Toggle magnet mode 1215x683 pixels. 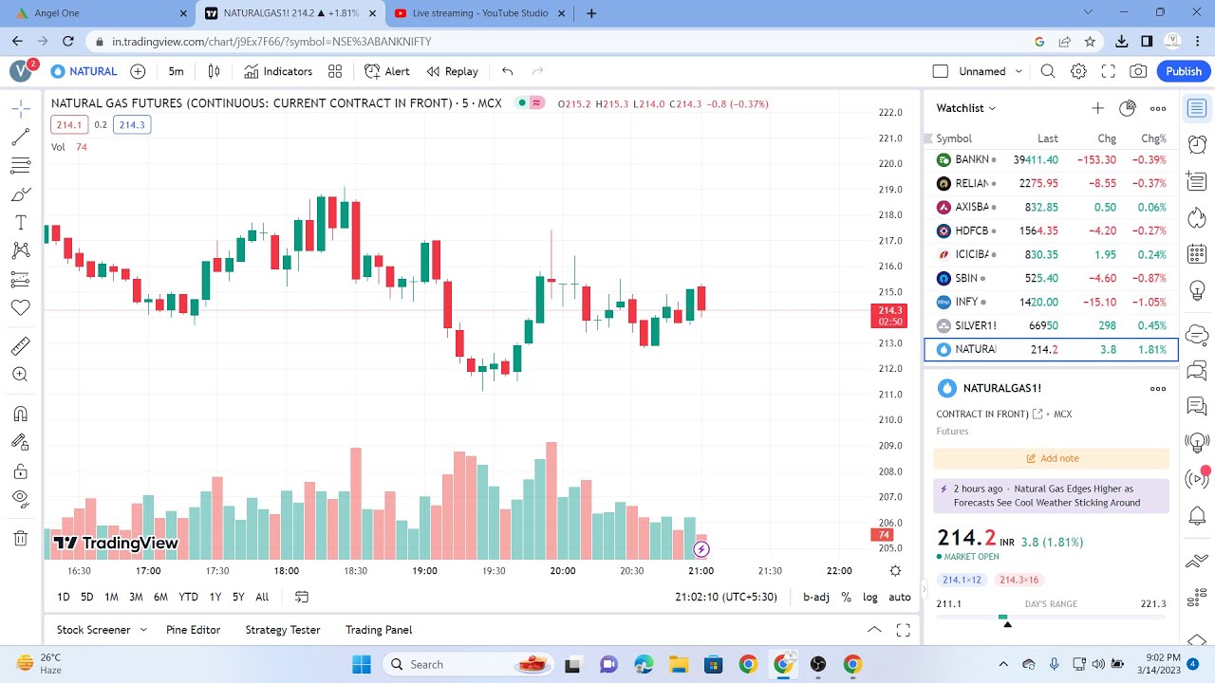(20, 415)
